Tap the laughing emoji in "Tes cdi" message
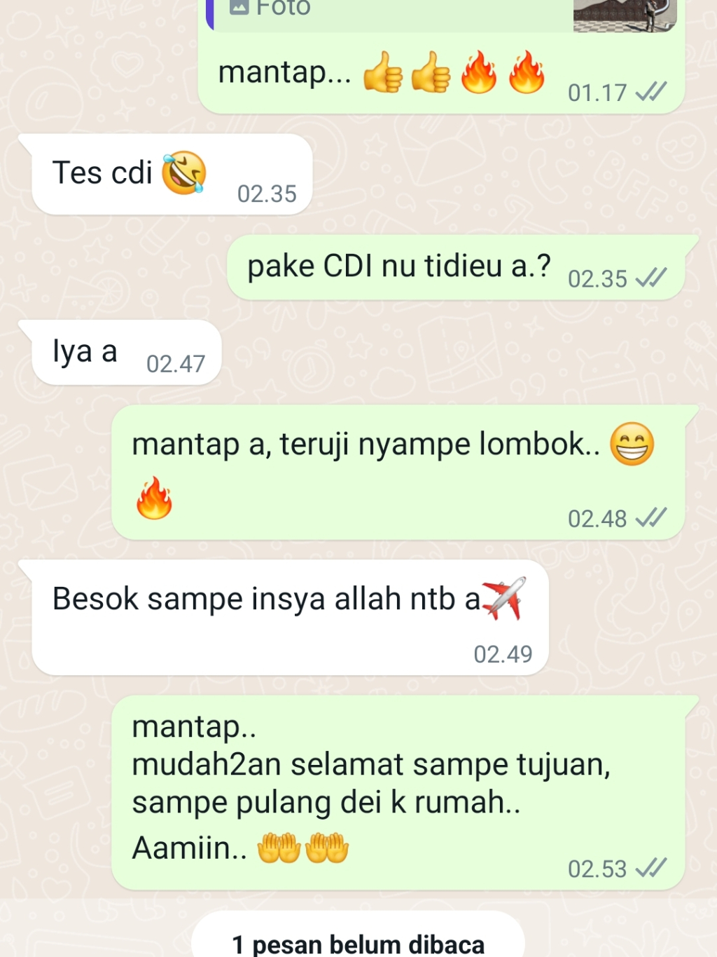Viewport: 717px width, 957px height. pos(184,172)
